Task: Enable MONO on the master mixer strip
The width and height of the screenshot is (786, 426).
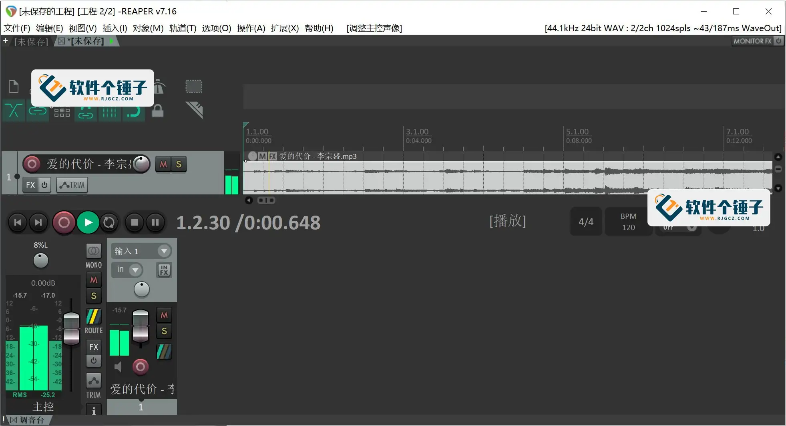Action: coord(93,251)
